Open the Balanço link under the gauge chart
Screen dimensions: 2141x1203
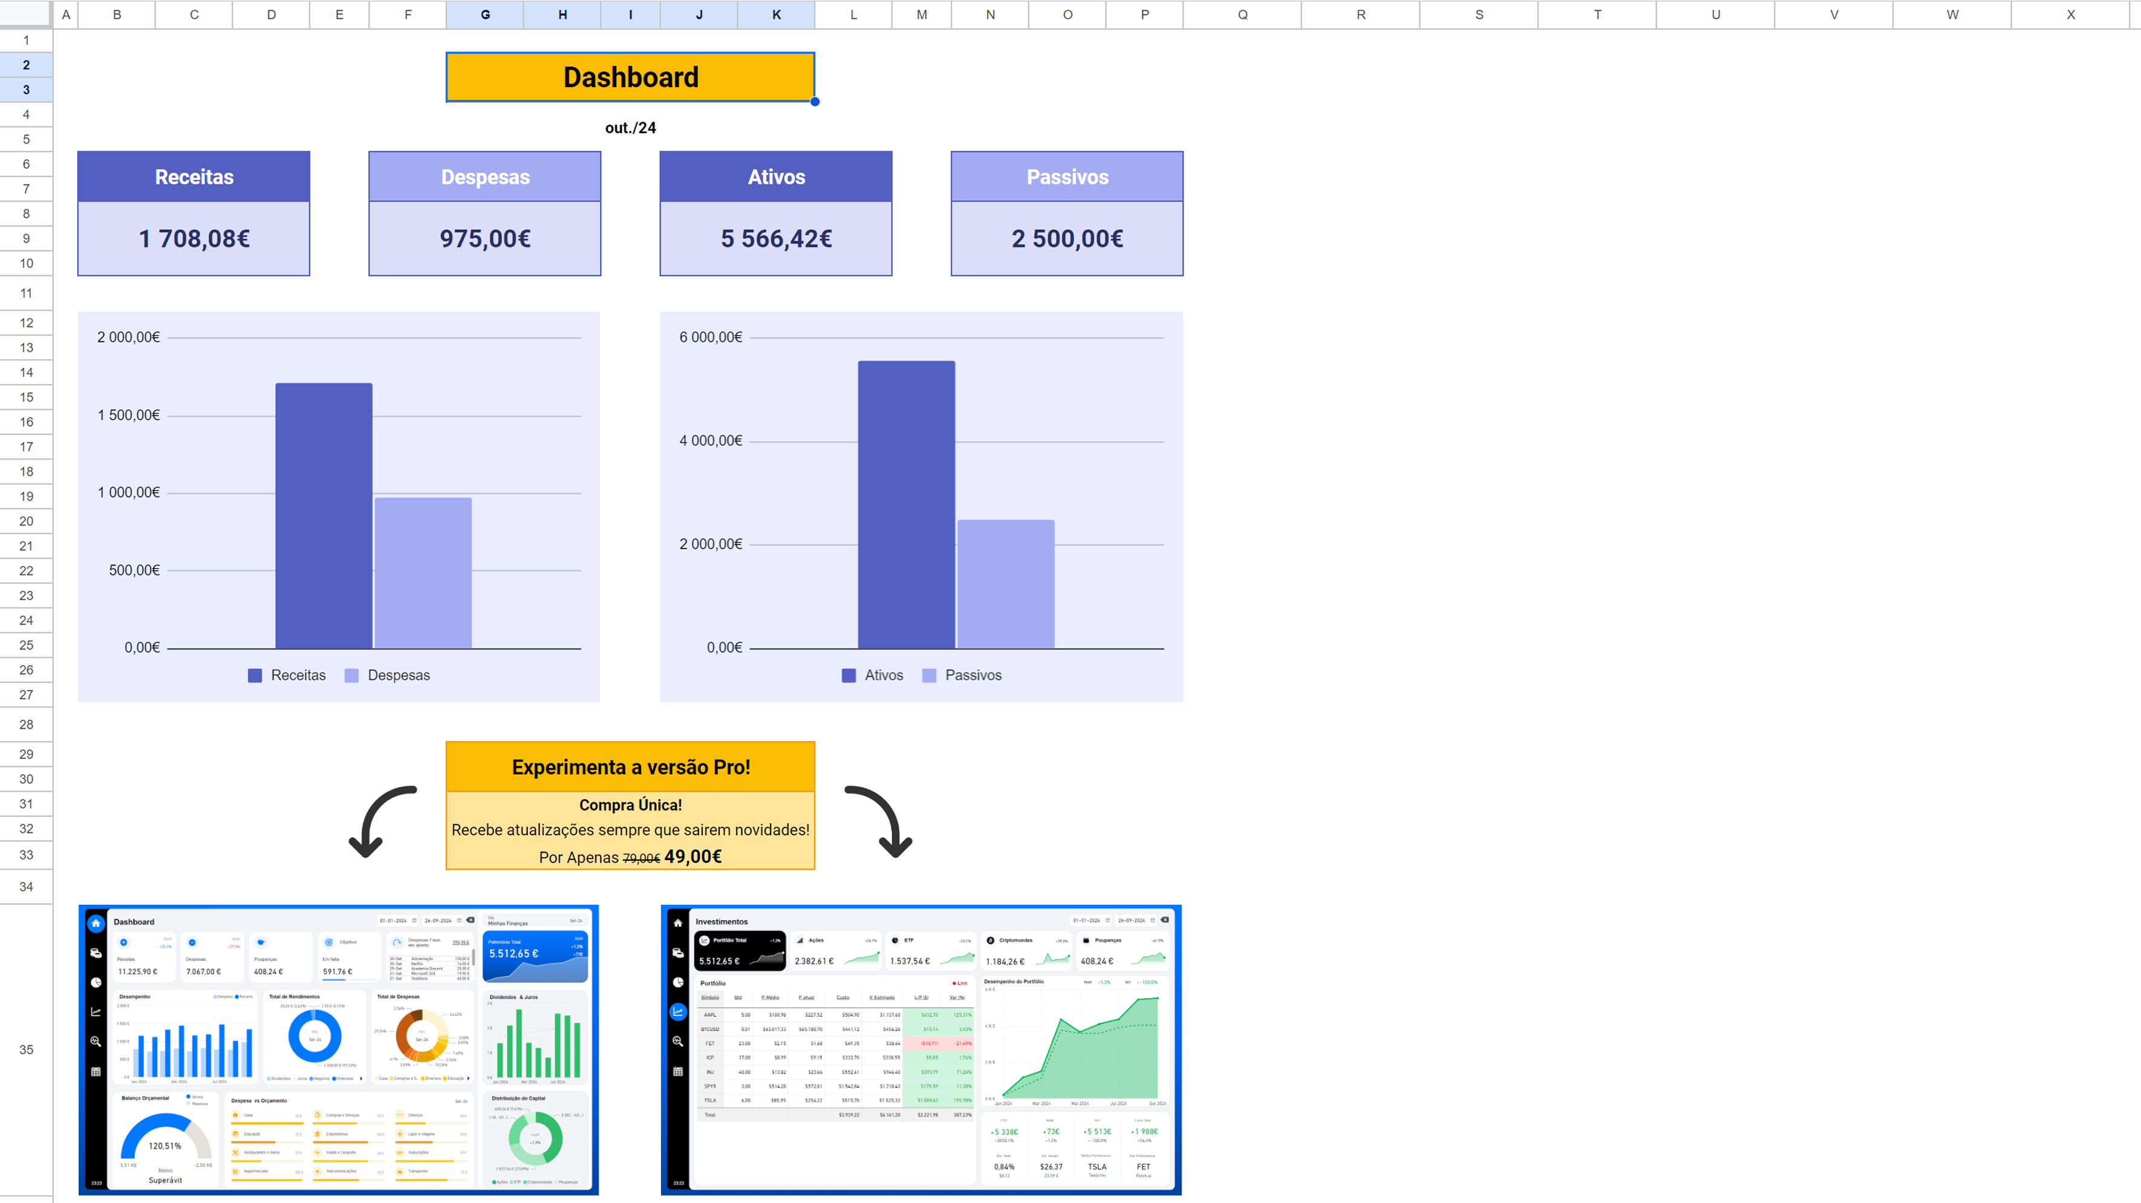coord(166,1170)
